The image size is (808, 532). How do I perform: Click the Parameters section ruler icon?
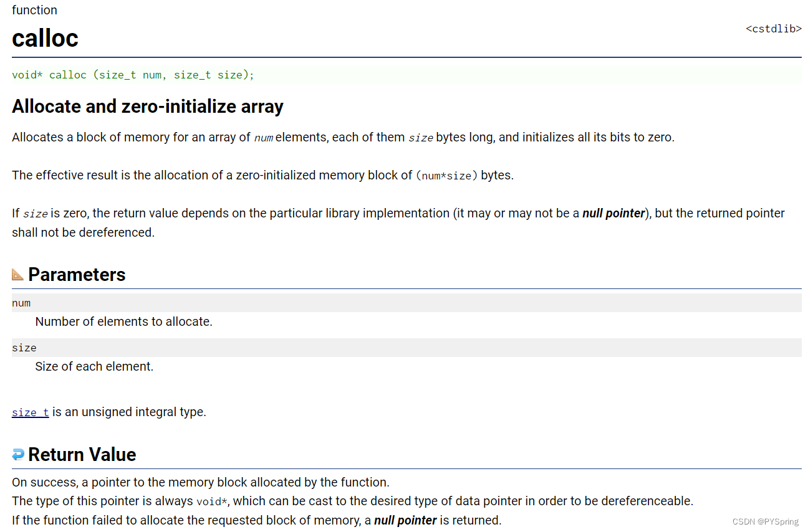17,274
